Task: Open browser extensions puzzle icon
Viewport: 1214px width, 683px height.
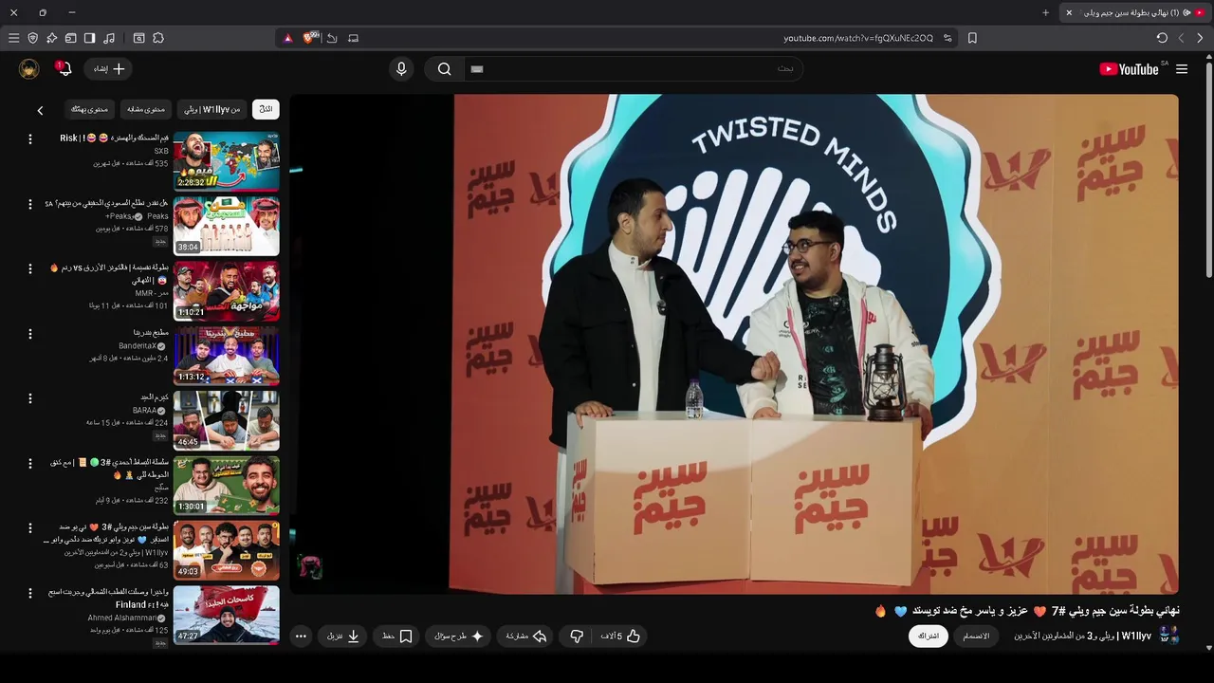Action: [158, 38]
